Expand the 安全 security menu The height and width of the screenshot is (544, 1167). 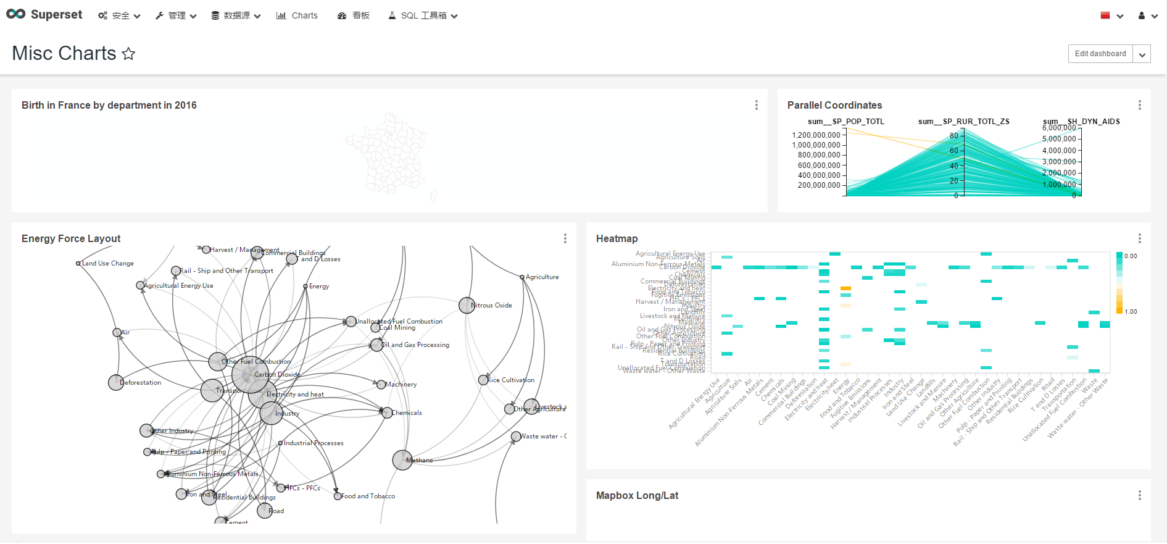point(120,16)
